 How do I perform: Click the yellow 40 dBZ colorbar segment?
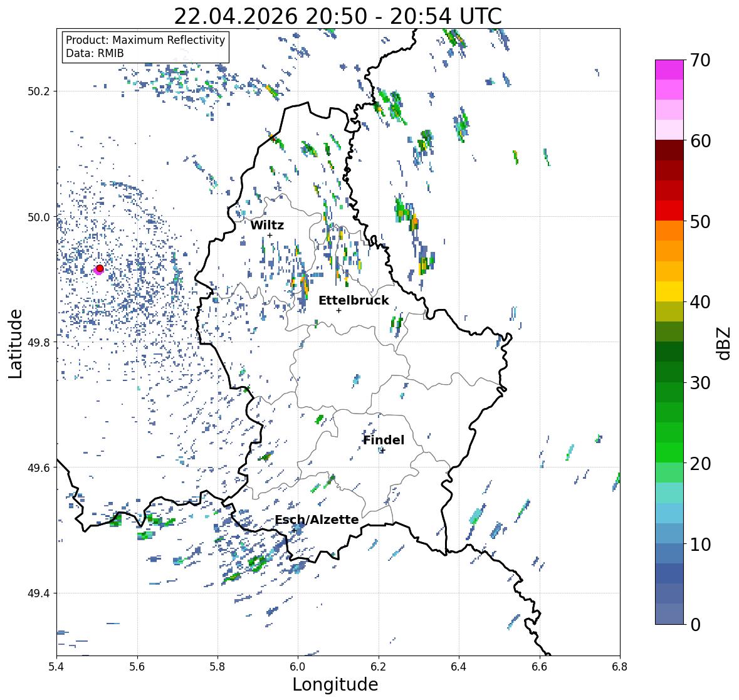pos(669,291)
